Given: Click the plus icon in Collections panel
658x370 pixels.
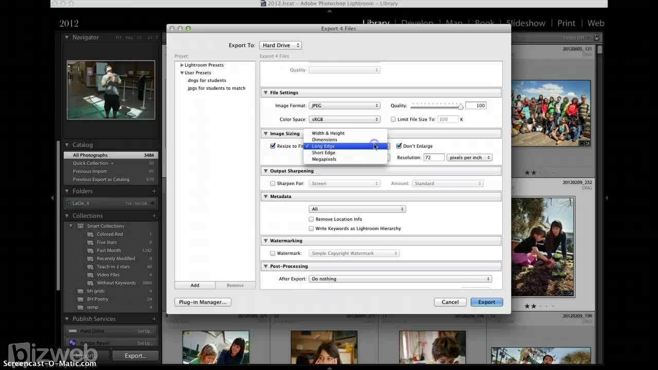Looking at the screenshot, I should tap(154, 216).
